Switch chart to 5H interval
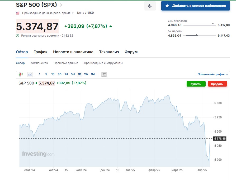The height and width of the screenshot is (180, 236). (x=73, y=74)
